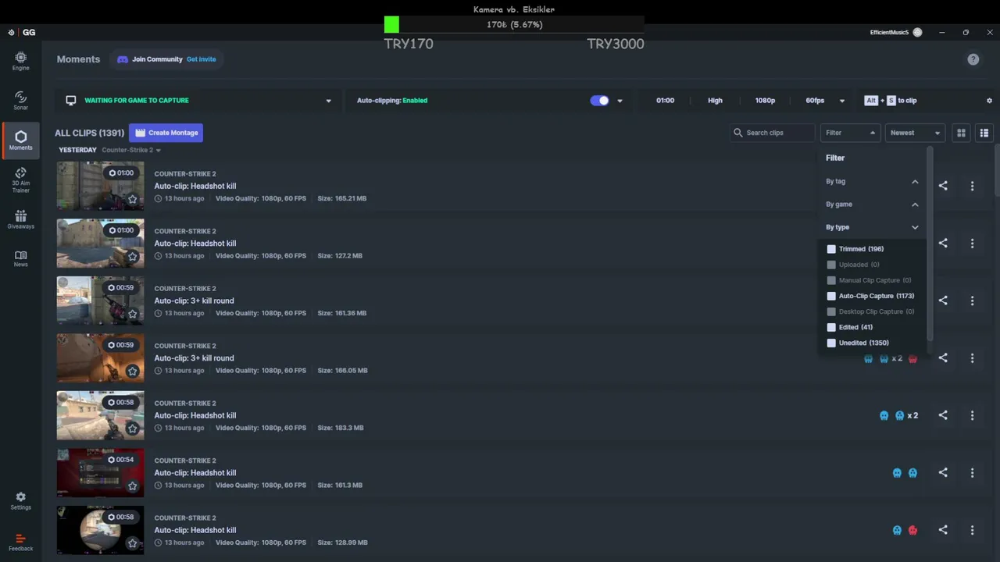This screenshot has height=562, width=1000.
Task: Click the green donation progress bar
Action: pyautogui.click(x=391, y=24)
